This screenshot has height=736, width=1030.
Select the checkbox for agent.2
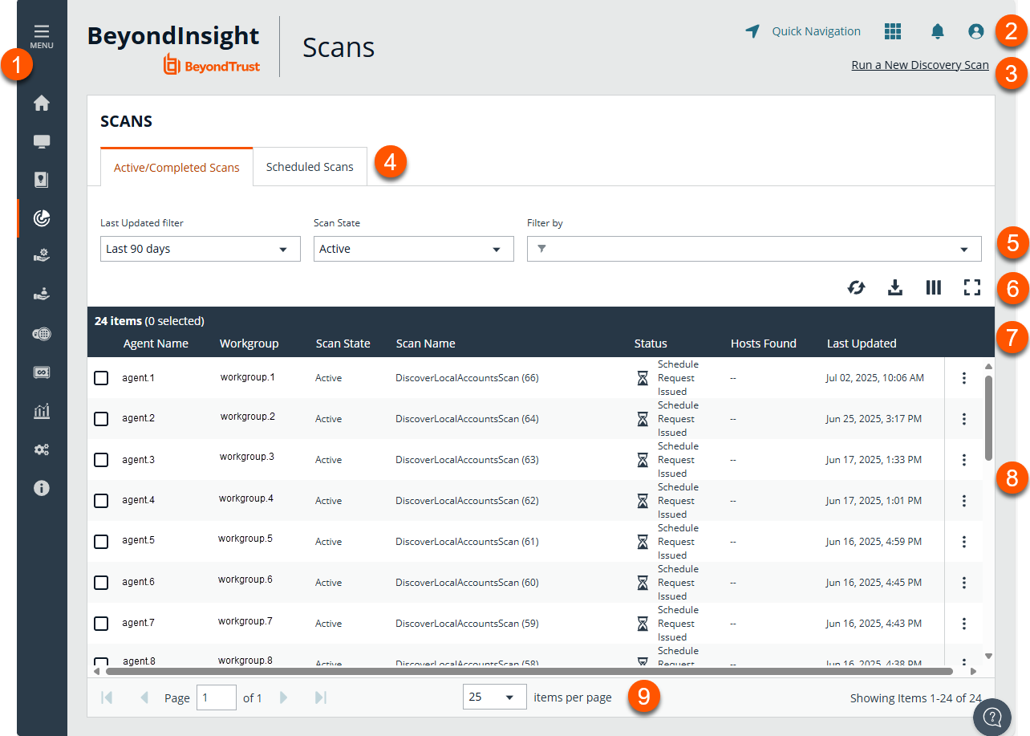pos(101,419)
